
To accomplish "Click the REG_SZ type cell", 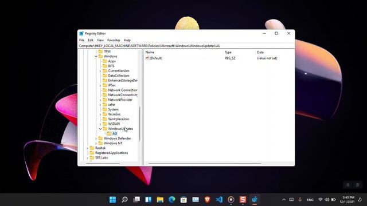I will 230,58.
